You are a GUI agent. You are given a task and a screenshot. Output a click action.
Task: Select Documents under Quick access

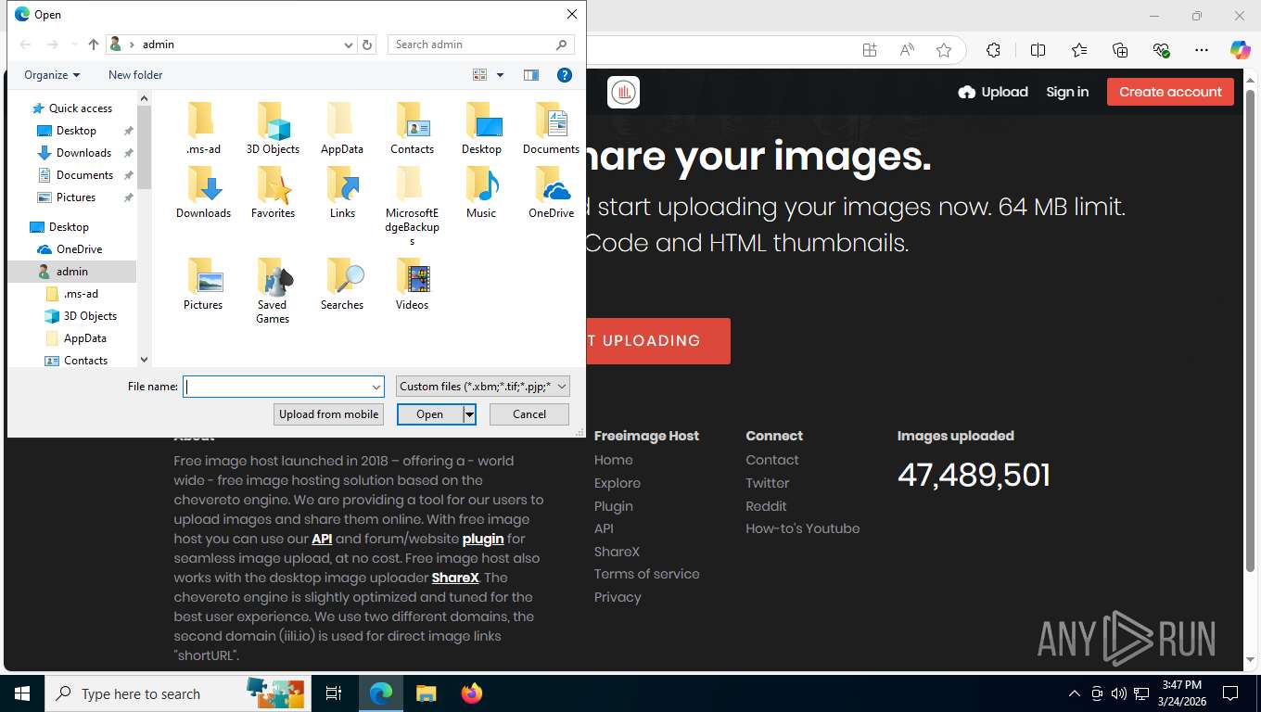(x=84, y=175)
